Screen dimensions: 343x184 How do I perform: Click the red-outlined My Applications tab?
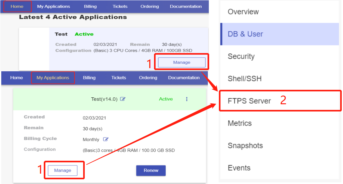(x=53, y=78)
